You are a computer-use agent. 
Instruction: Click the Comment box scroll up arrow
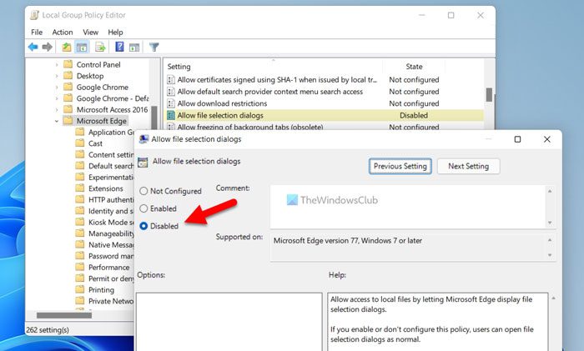pos(550,191)
